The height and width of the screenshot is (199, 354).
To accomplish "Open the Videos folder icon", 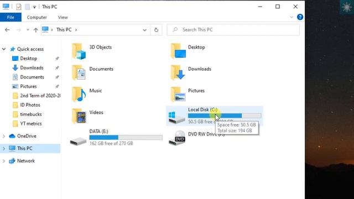I will click(79, 116).
